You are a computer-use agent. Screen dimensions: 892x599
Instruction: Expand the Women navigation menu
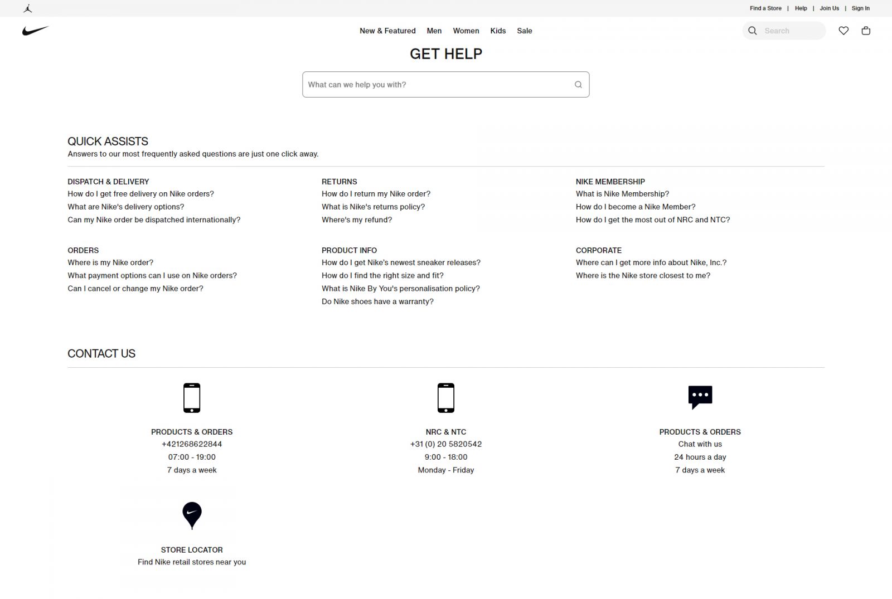466,31
